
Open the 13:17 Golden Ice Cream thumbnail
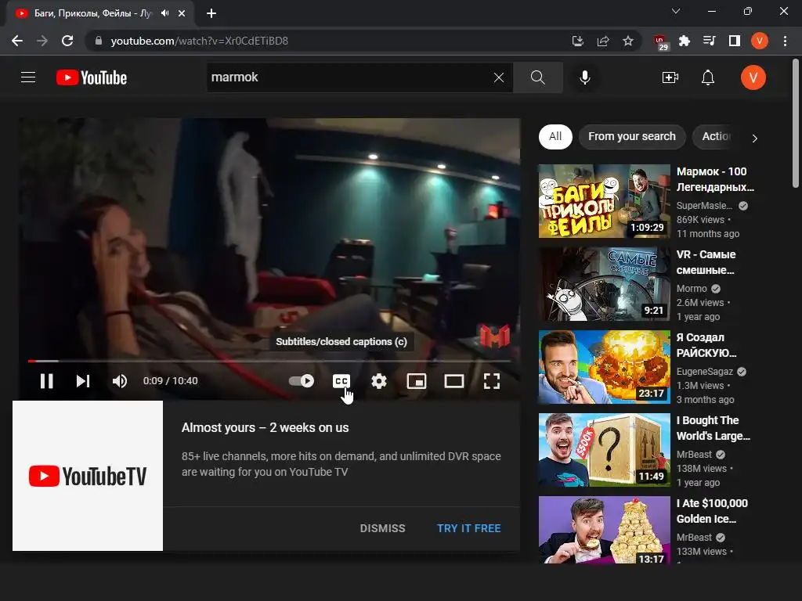click(x=604, y=530)
